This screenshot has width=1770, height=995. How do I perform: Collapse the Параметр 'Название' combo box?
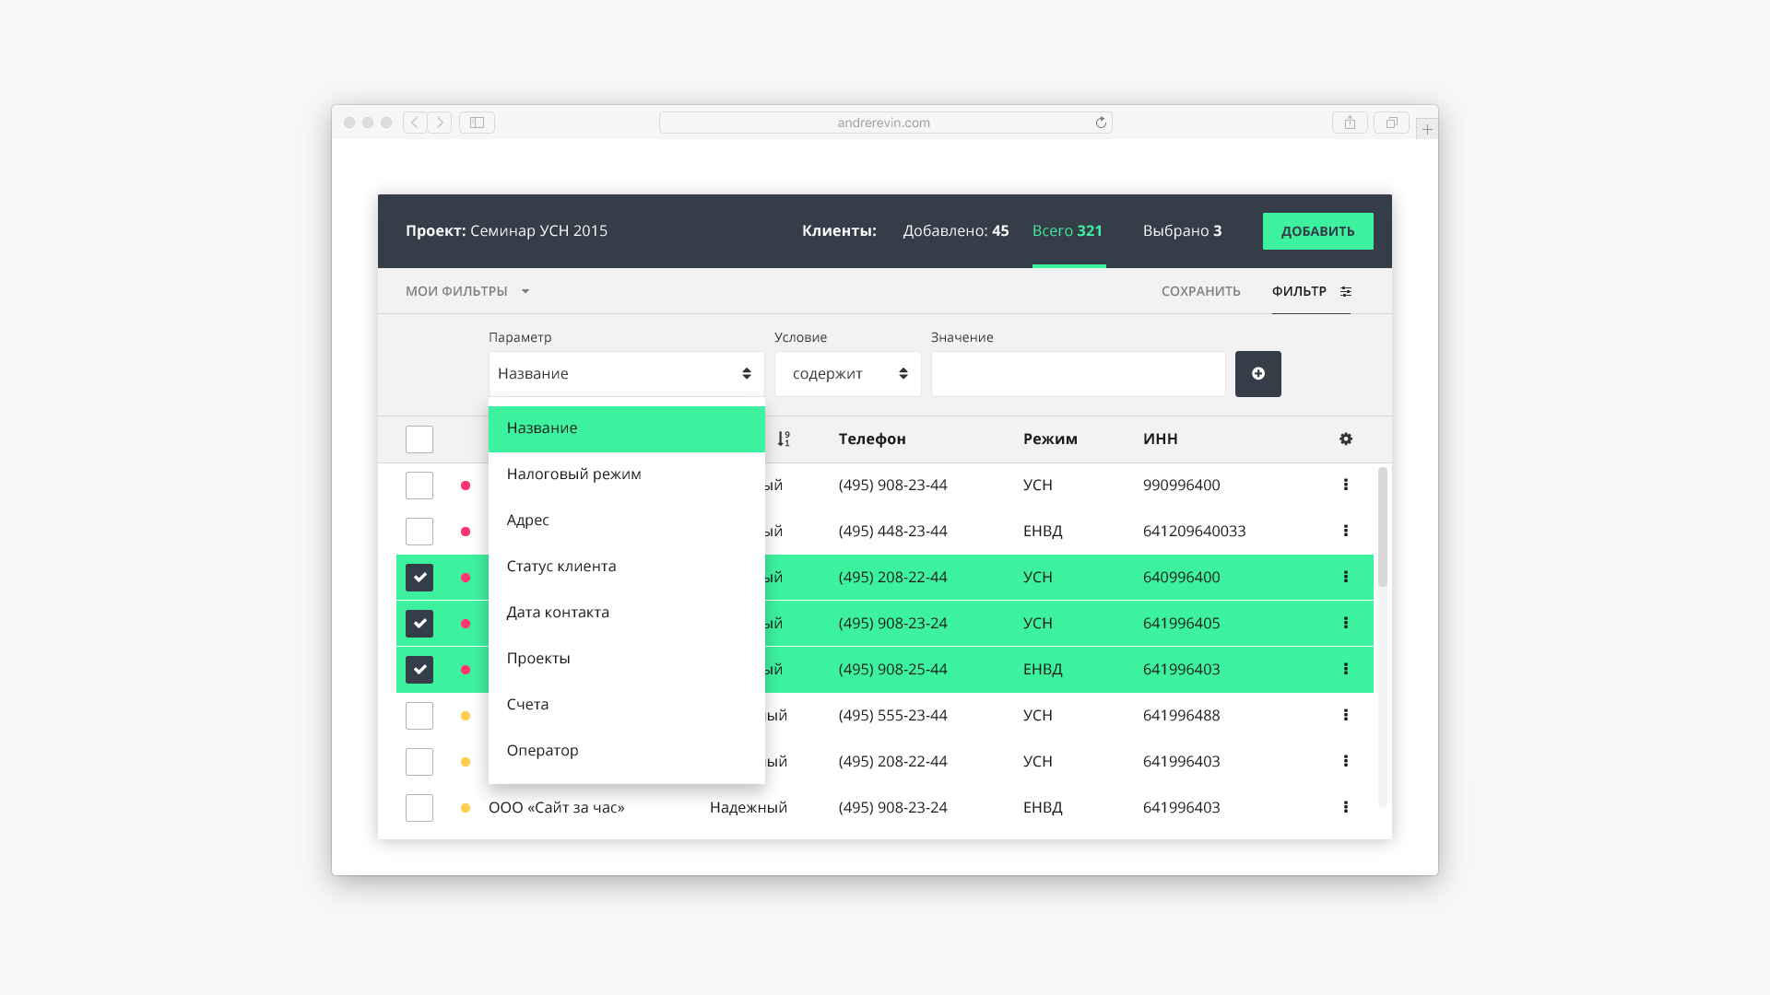pos(626,374)
